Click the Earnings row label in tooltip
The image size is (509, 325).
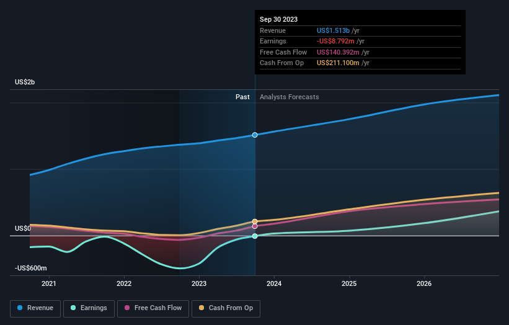tap(273, 41)
